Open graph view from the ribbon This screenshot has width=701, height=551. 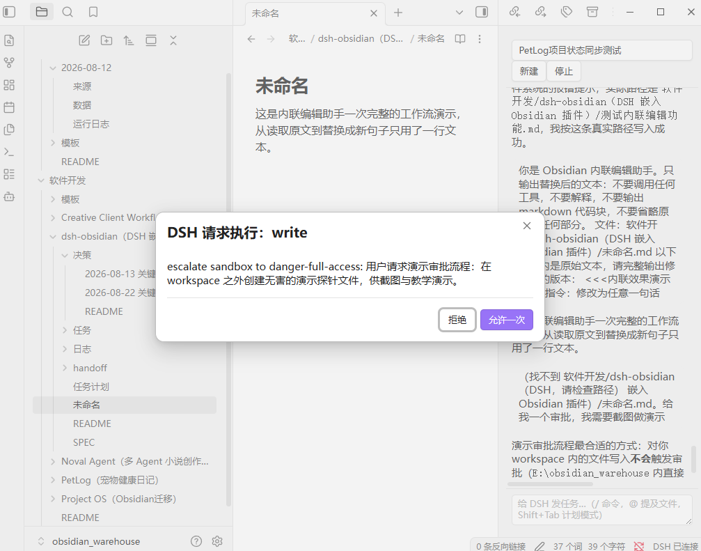pos(9,63)
